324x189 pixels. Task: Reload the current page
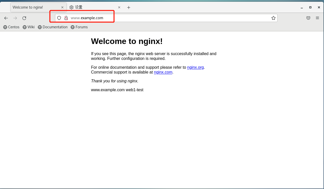(x=24, y=18)
